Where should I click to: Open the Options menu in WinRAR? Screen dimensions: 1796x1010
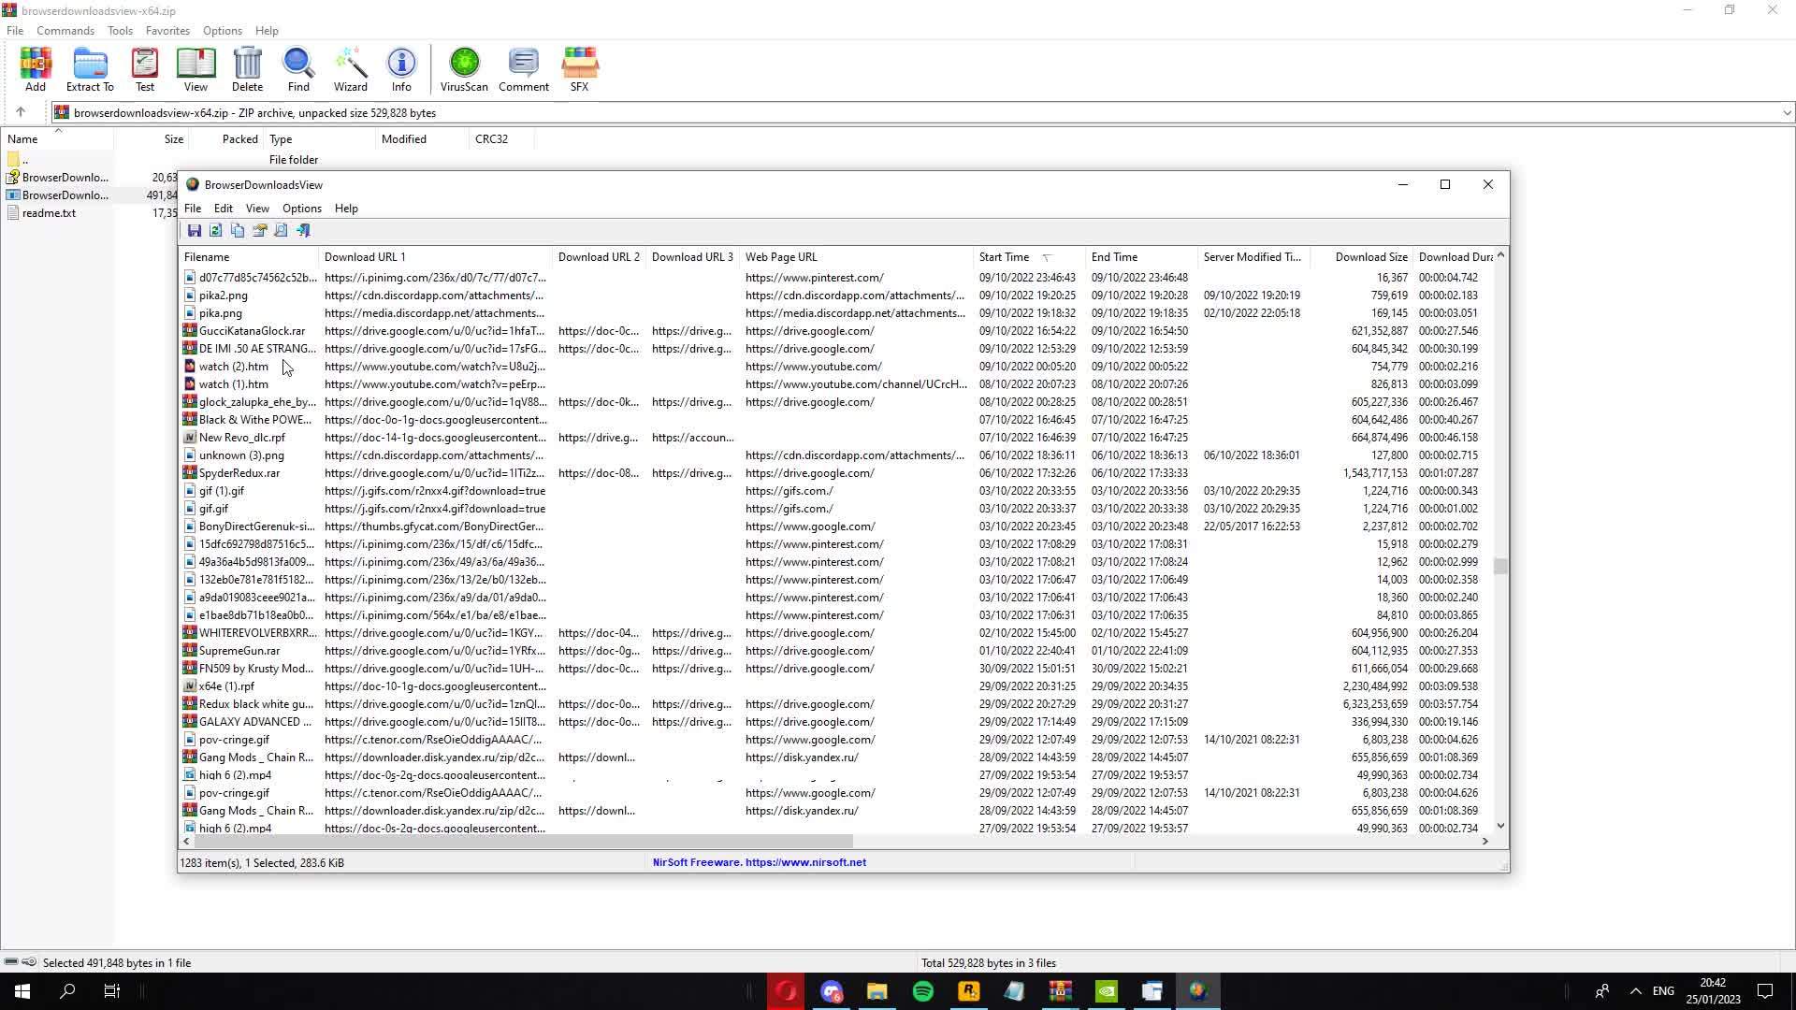point(222,30)
